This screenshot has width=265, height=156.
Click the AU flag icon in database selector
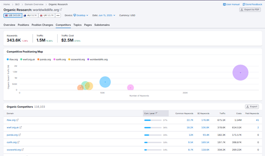point(25,15)
